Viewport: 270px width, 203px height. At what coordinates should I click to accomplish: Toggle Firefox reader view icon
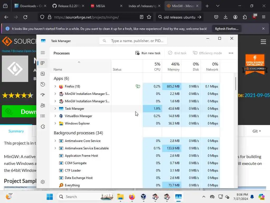tap(142, 17)
